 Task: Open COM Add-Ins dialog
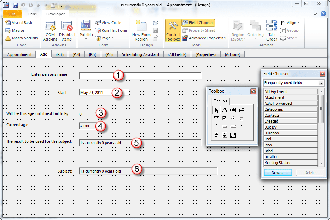pyautogui.click(x=50, y=31)
